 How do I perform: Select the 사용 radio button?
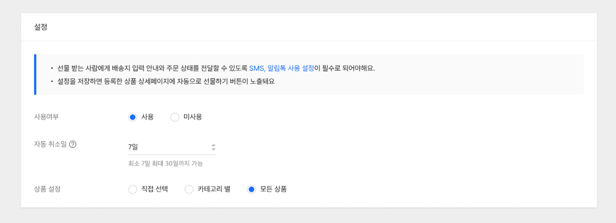pyautogui.click(x=133, y=117)
